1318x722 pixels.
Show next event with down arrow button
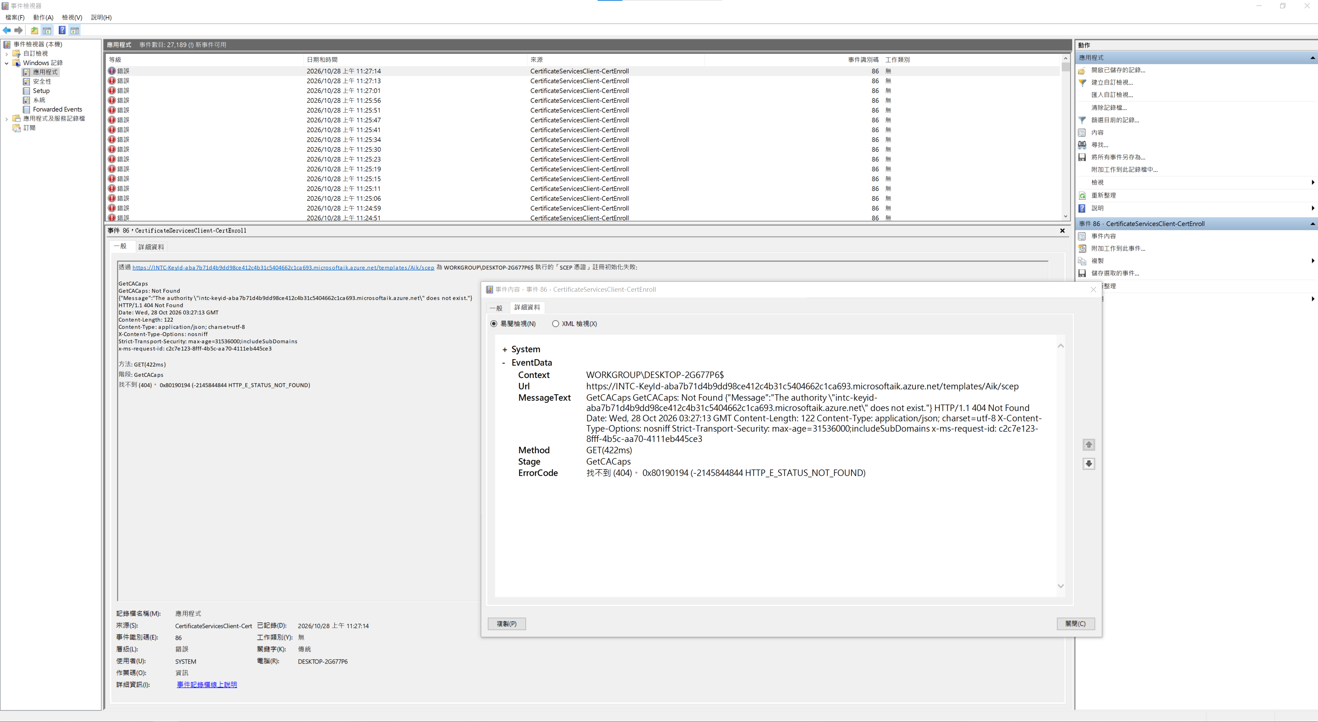1089,464
